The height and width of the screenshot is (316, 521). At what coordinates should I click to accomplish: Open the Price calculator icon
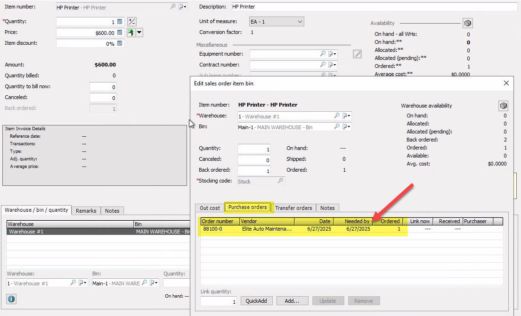coord(120,33)
